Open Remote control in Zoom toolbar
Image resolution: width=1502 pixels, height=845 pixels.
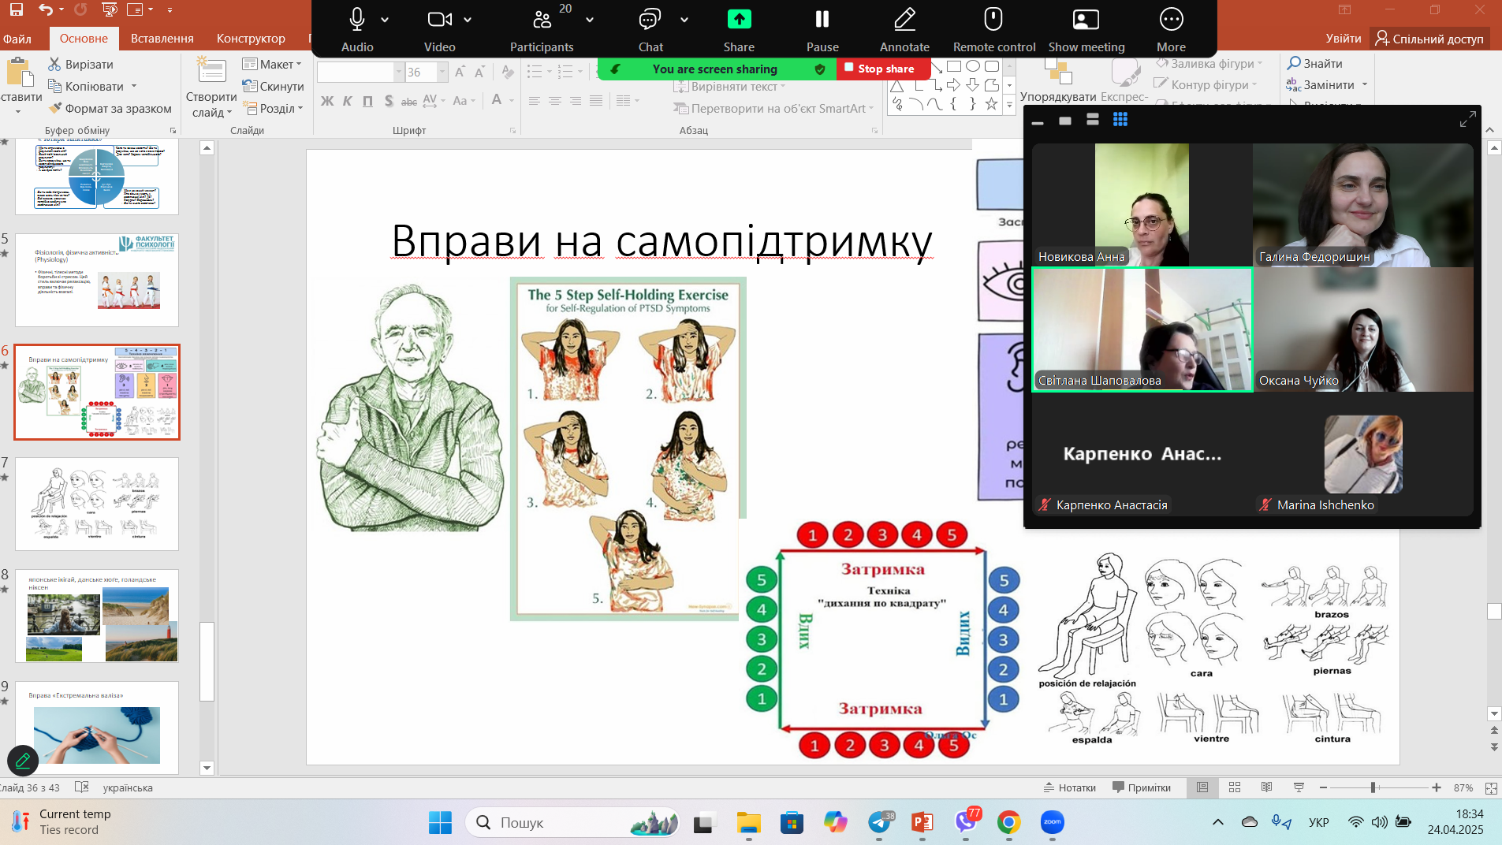coord(993,20)
